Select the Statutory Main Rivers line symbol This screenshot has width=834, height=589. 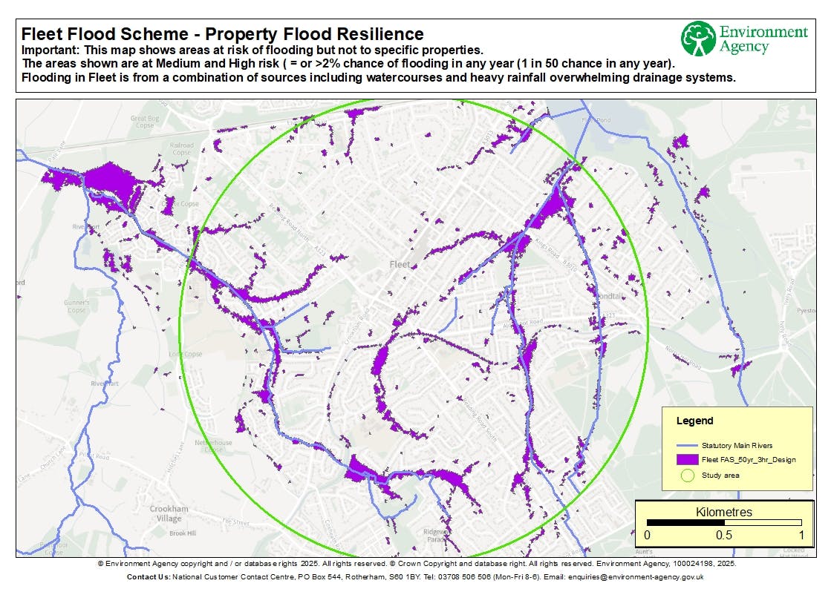686,446
